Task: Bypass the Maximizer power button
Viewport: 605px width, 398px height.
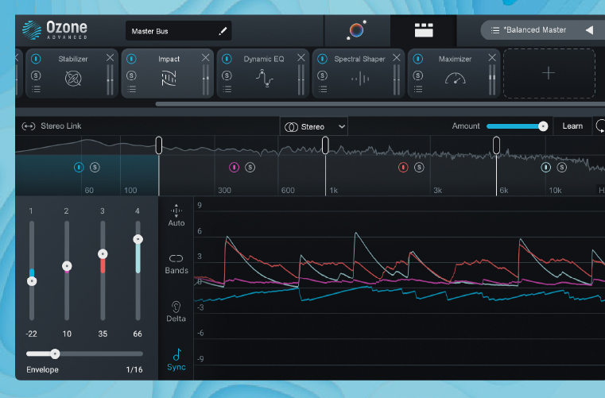Action: (418, 59)
